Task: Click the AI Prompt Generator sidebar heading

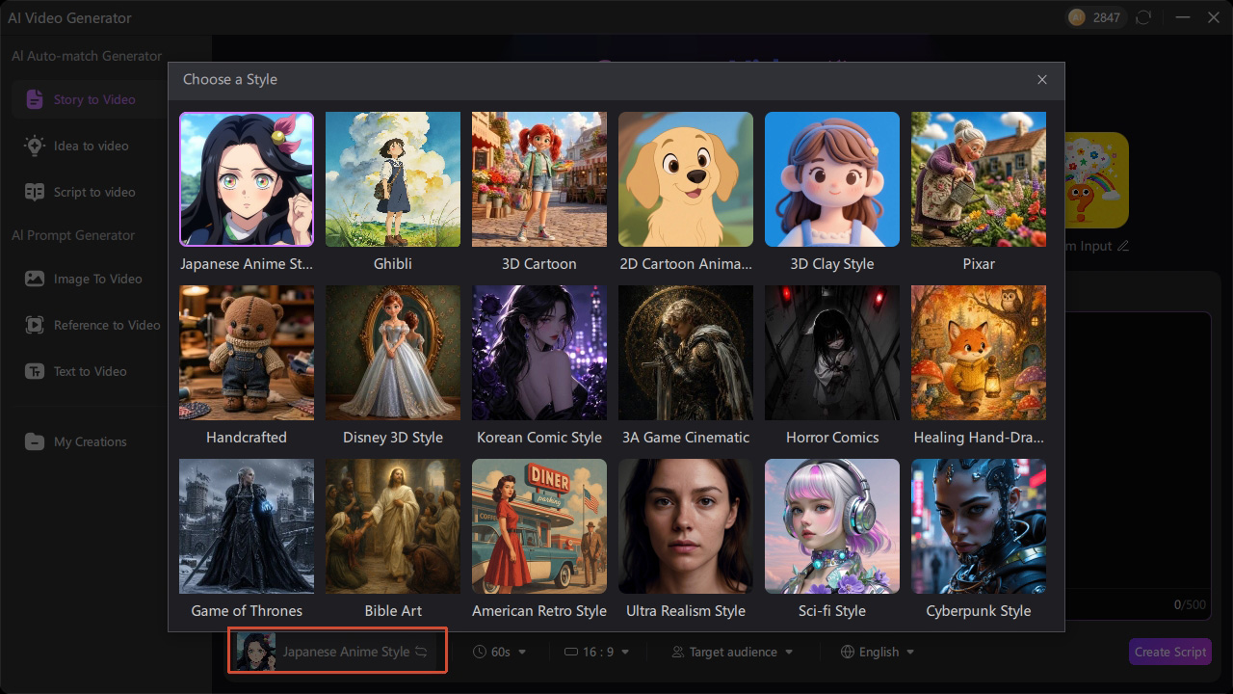Action: 73,235
